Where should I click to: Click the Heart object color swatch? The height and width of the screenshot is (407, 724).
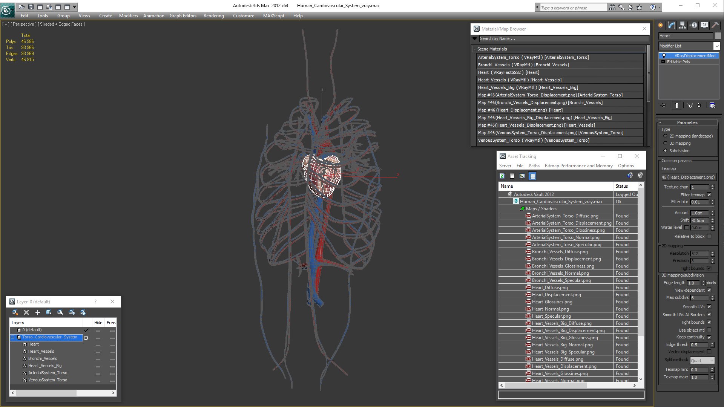tap(718, 36)
